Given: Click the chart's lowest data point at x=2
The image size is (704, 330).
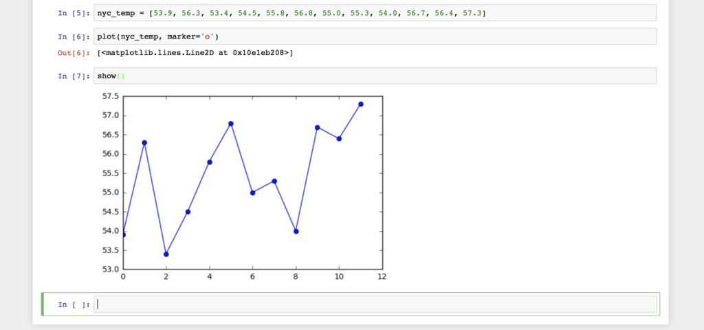Looking at the screenshot, I should [166, 254].
